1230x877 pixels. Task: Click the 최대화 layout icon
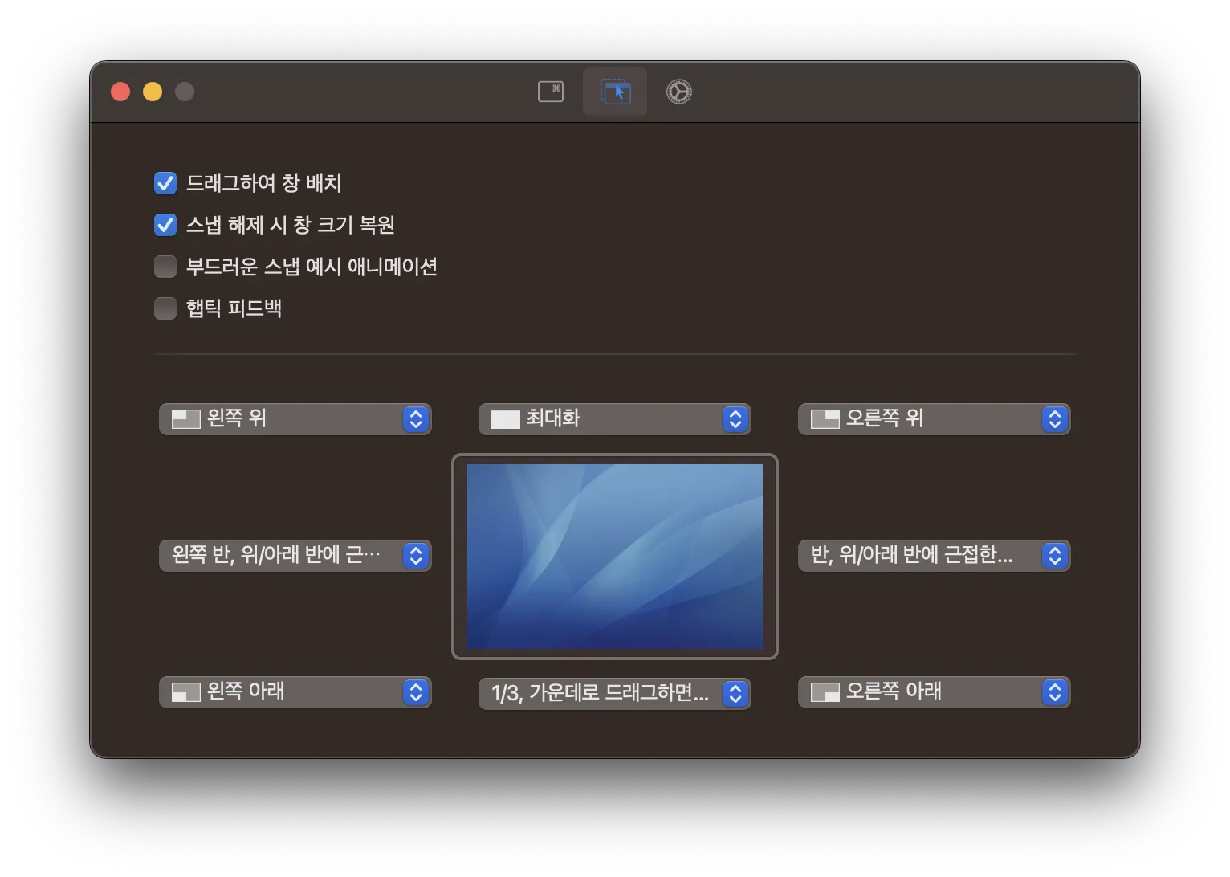(506, 419)
